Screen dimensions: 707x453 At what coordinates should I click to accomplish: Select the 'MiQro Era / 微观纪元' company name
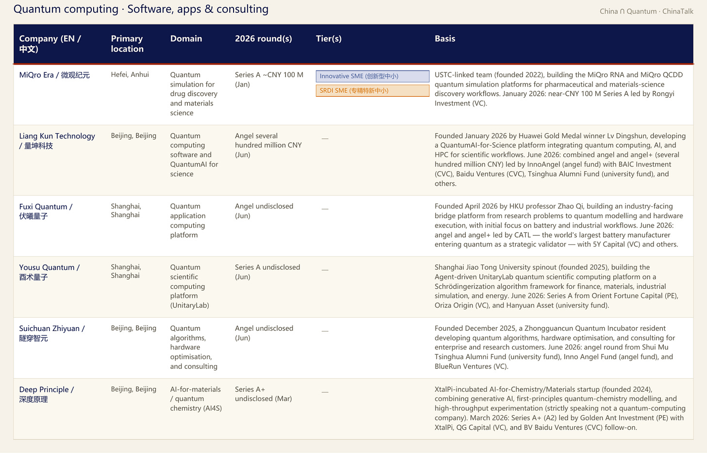pyautogui.click(x=54, y=75)
